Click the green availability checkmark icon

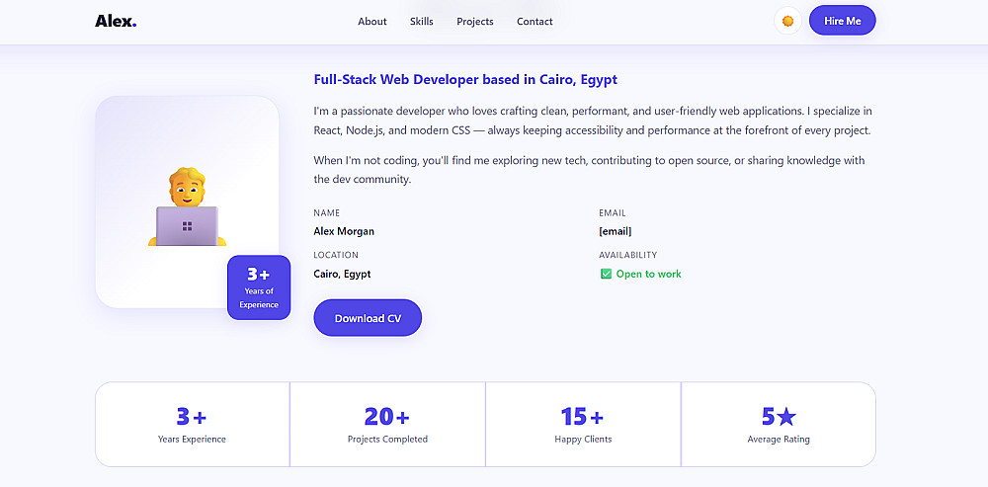tap(606, 274)
